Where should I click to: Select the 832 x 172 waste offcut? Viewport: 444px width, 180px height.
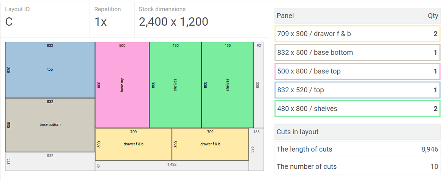[50, 161]
